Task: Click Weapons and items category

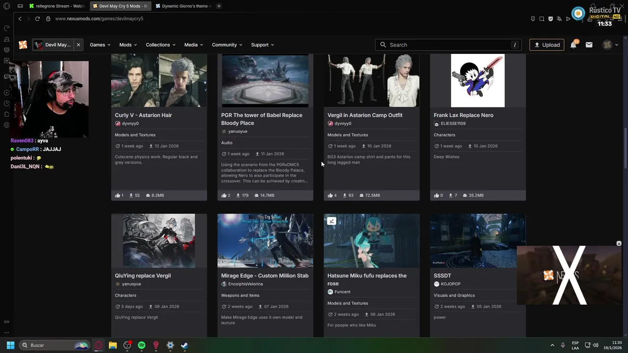Action: (x=240, y=295)
